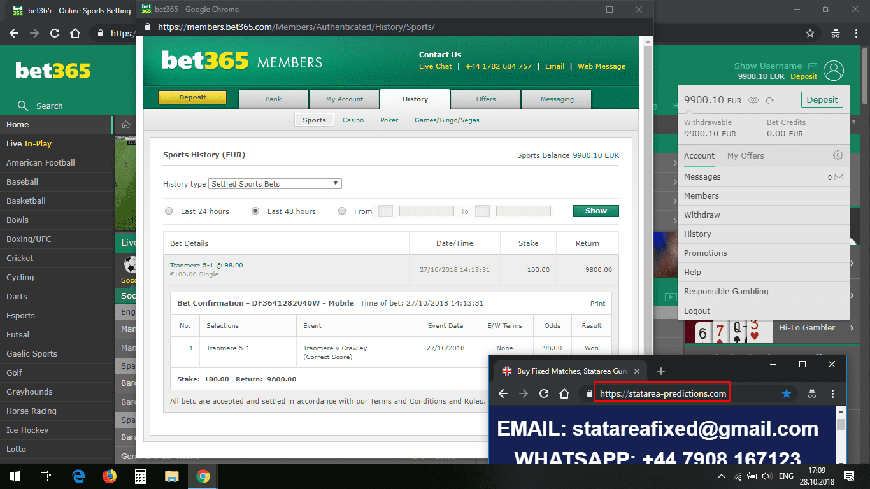Switch to Bank tab in Members window

(x=273, y=99)
